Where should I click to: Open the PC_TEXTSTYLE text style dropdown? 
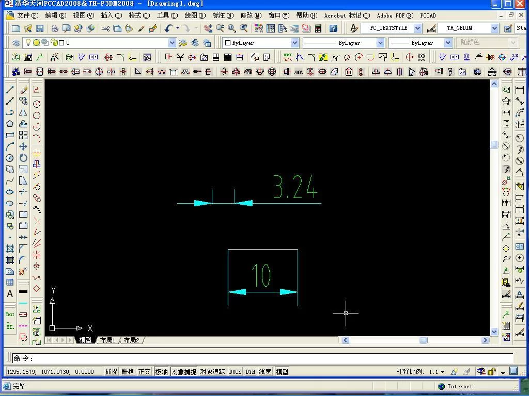coord(417,28)
